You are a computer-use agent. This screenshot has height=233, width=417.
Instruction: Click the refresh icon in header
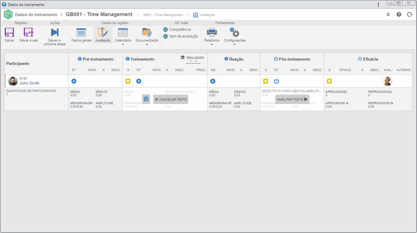(x=409, y=15)
